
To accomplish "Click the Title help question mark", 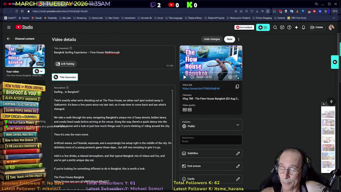I will coord(71,48).
